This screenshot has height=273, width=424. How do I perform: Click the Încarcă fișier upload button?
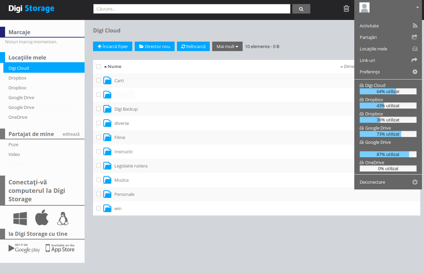pos(113,46)
